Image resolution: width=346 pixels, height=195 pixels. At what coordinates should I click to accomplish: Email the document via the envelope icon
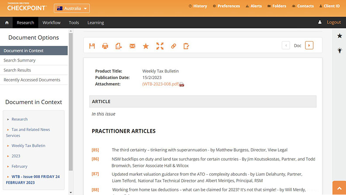pos(132,46)
